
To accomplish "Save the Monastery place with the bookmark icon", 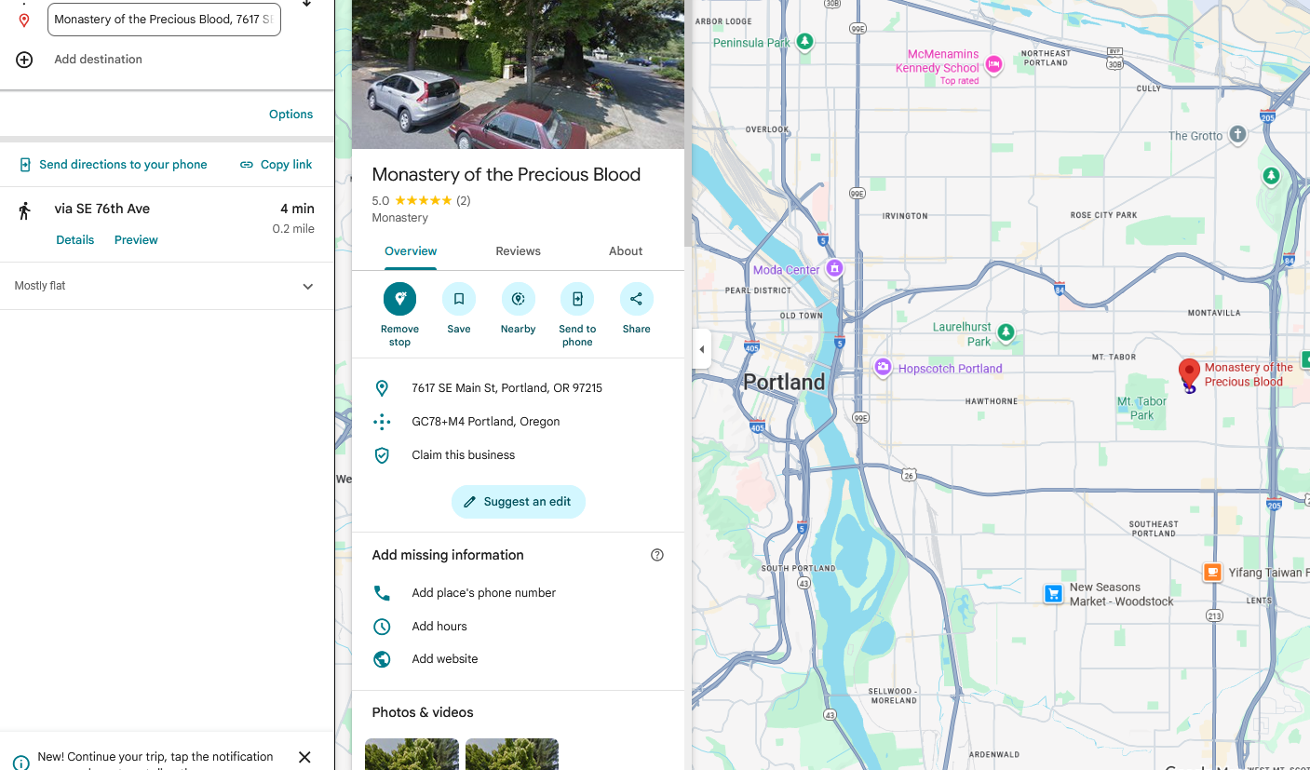I will 459,299.
